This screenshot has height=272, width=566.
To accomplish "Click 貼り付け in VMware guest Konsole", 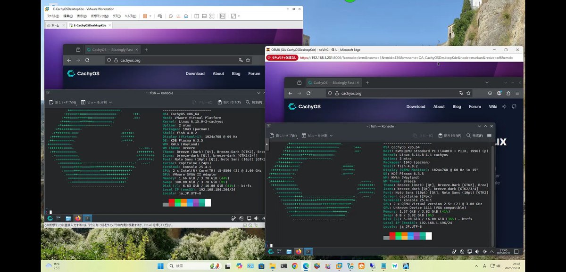I will (229, 102).
